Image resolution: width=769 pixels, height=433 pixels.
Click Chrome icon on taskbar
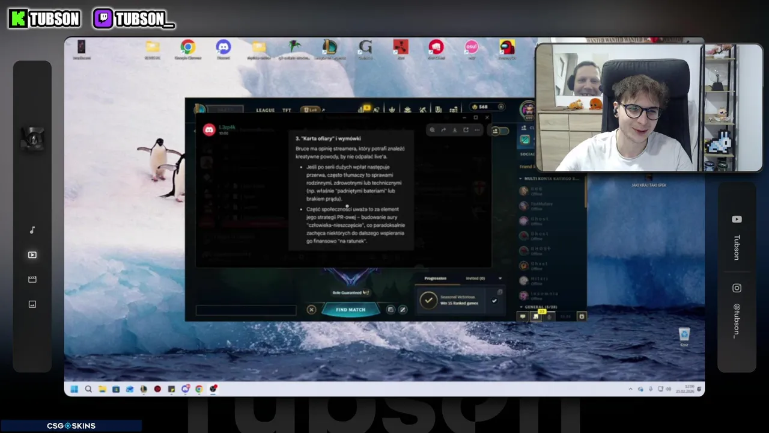pyautogui.click(x=199, y=389)
